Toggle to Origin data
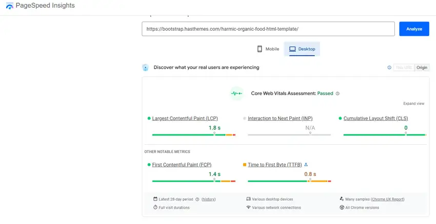The width and height of the screenshot is (436, 224). [x=422, y=68]
